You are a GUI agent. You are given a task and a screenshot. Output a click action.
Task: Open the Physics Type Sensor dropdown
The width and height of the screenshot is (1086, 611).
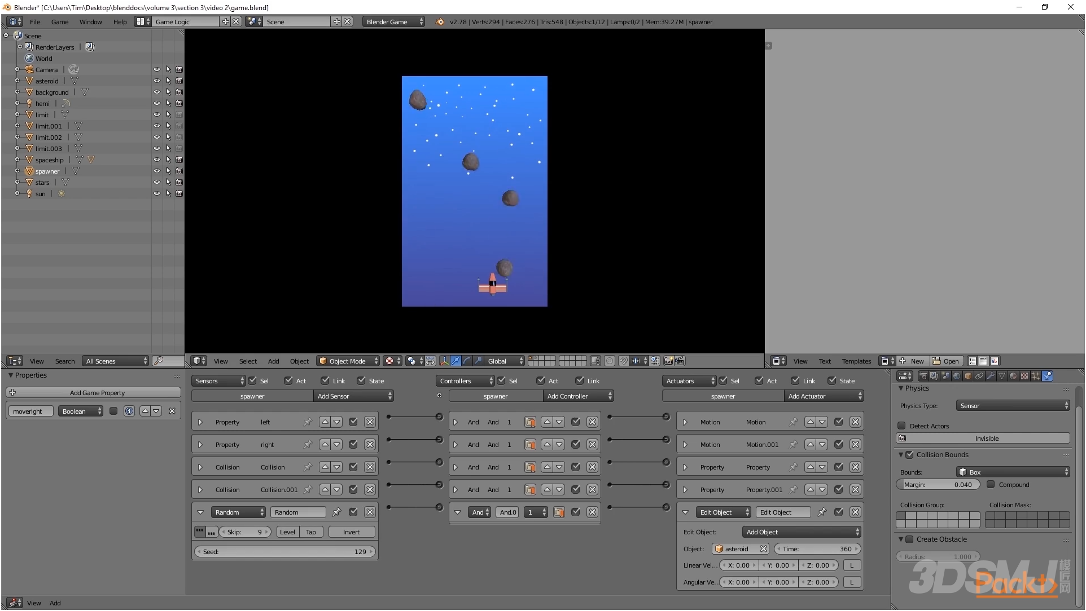coord(1013,406)
